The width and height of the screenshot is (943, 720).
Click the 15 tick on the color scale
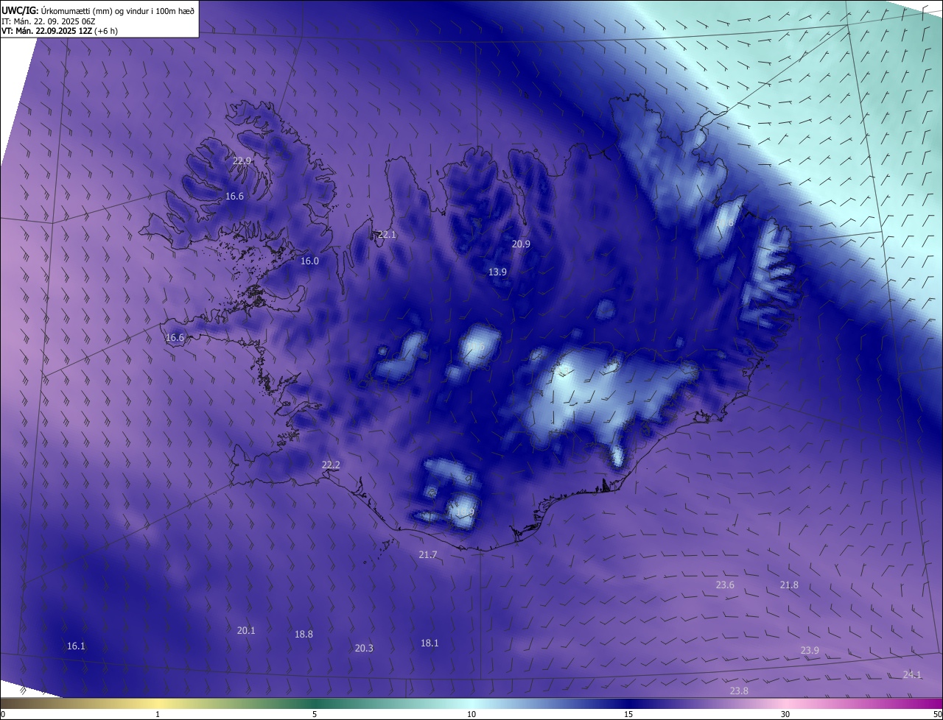coord(628,714)
